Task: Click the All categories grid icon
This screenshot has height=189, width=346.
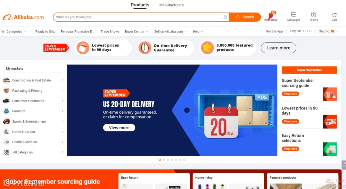Action: (7, 152)
